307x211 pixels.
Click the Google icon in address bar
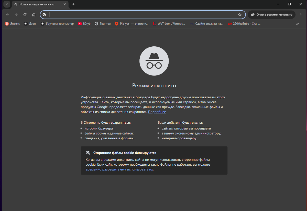click(45, 15)
